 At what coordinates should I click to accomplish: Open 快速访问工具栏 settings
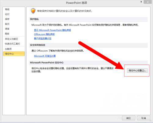click(x=13, y=44)
